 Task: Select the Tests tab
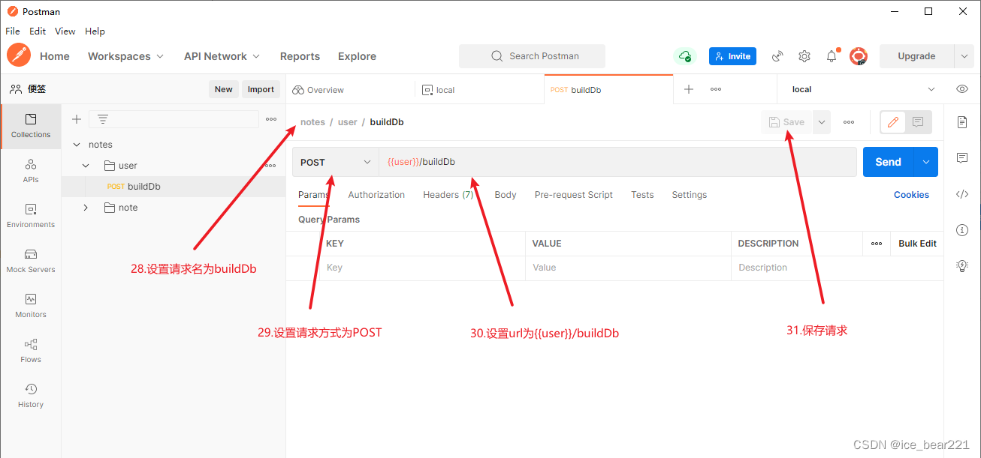pyautogui.click(x=642, y=195)
